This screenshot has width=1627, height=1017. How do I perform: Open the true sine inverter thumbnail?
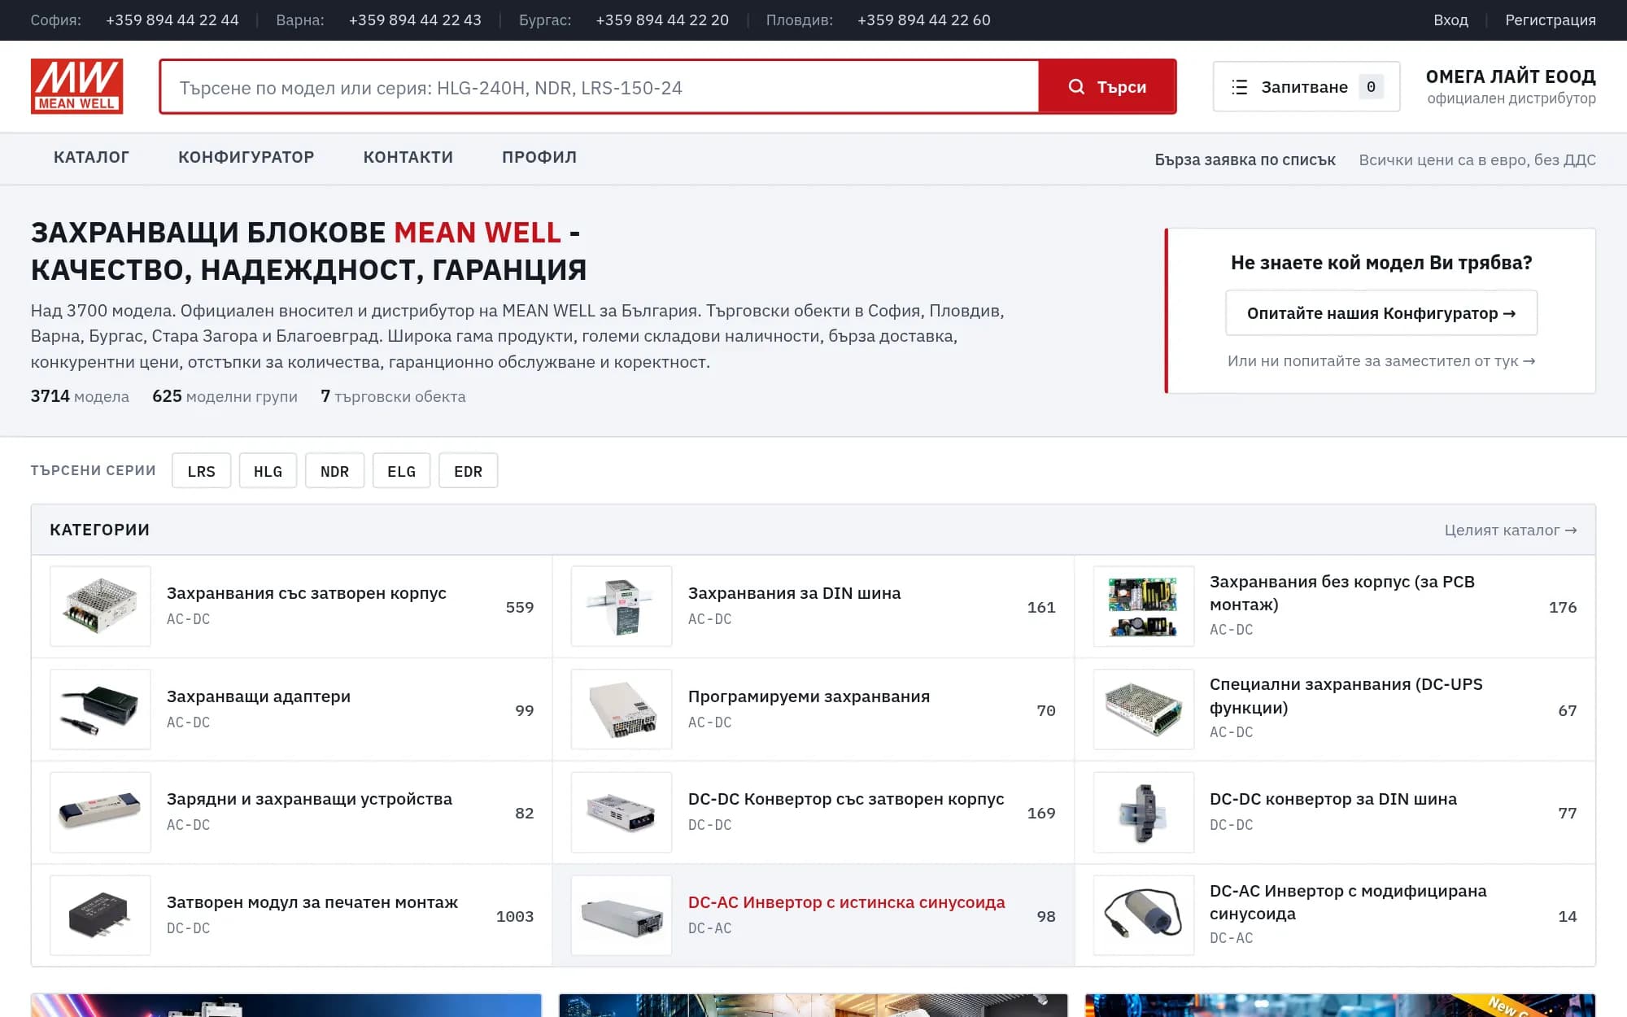coord(622,915)
